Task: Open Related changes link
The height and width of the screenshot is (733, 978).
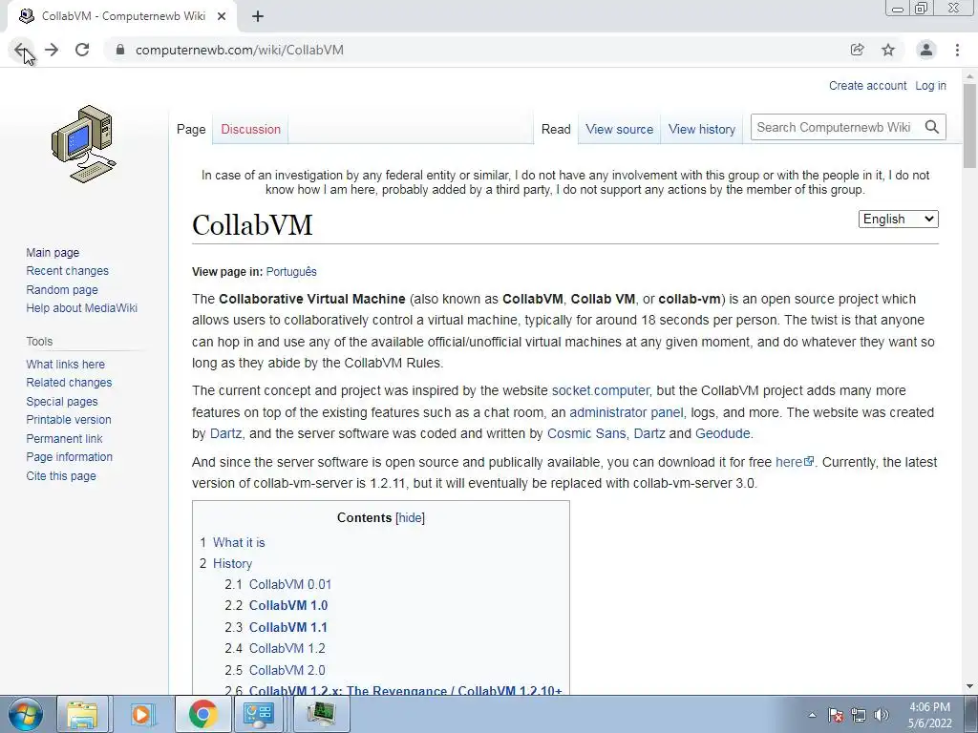Action: 69,383
